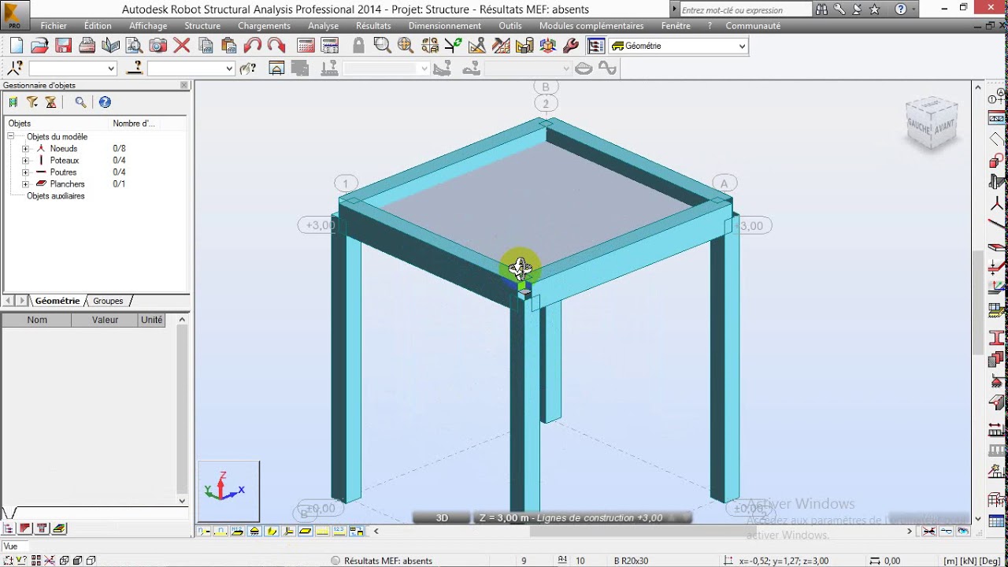Open the bar selection combo box dropdown
This screenshot has width=1008, height=567.
pyautogui.click(x=229, y=69)
